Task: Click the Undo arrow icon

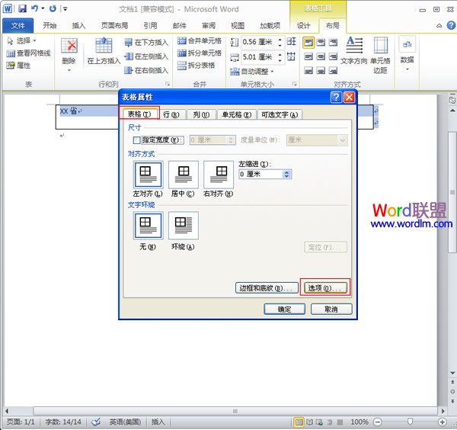Action: [x=35, y=8]
